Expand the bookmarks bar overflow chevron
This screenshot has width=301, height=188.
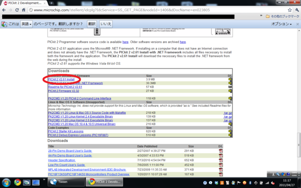coord(261,16)
